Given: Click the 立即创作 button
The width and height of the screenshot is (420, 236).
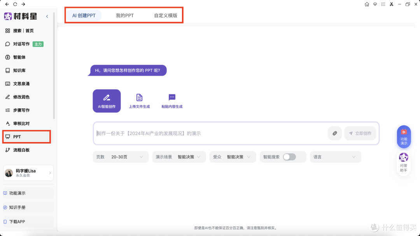Looking at the screenshot, I should tap(360, 133).
